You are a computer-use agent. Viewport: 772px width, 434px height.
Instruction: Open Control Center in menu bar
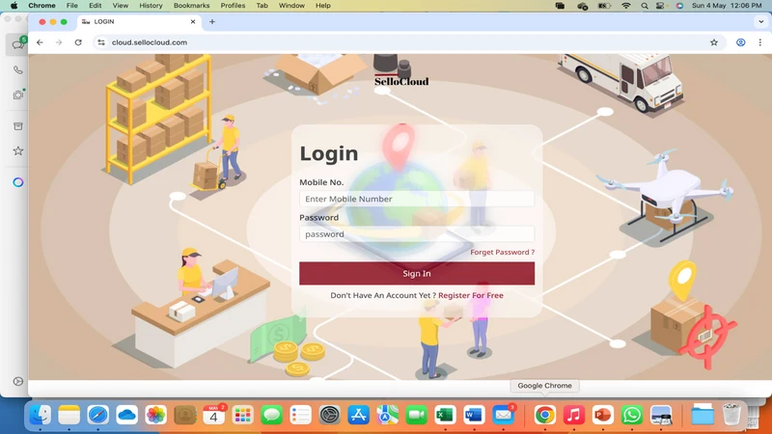(x=660, y=6)
